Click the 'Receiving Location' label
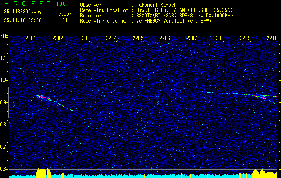Viewport: 281px width, 178px height. (104, 10)
